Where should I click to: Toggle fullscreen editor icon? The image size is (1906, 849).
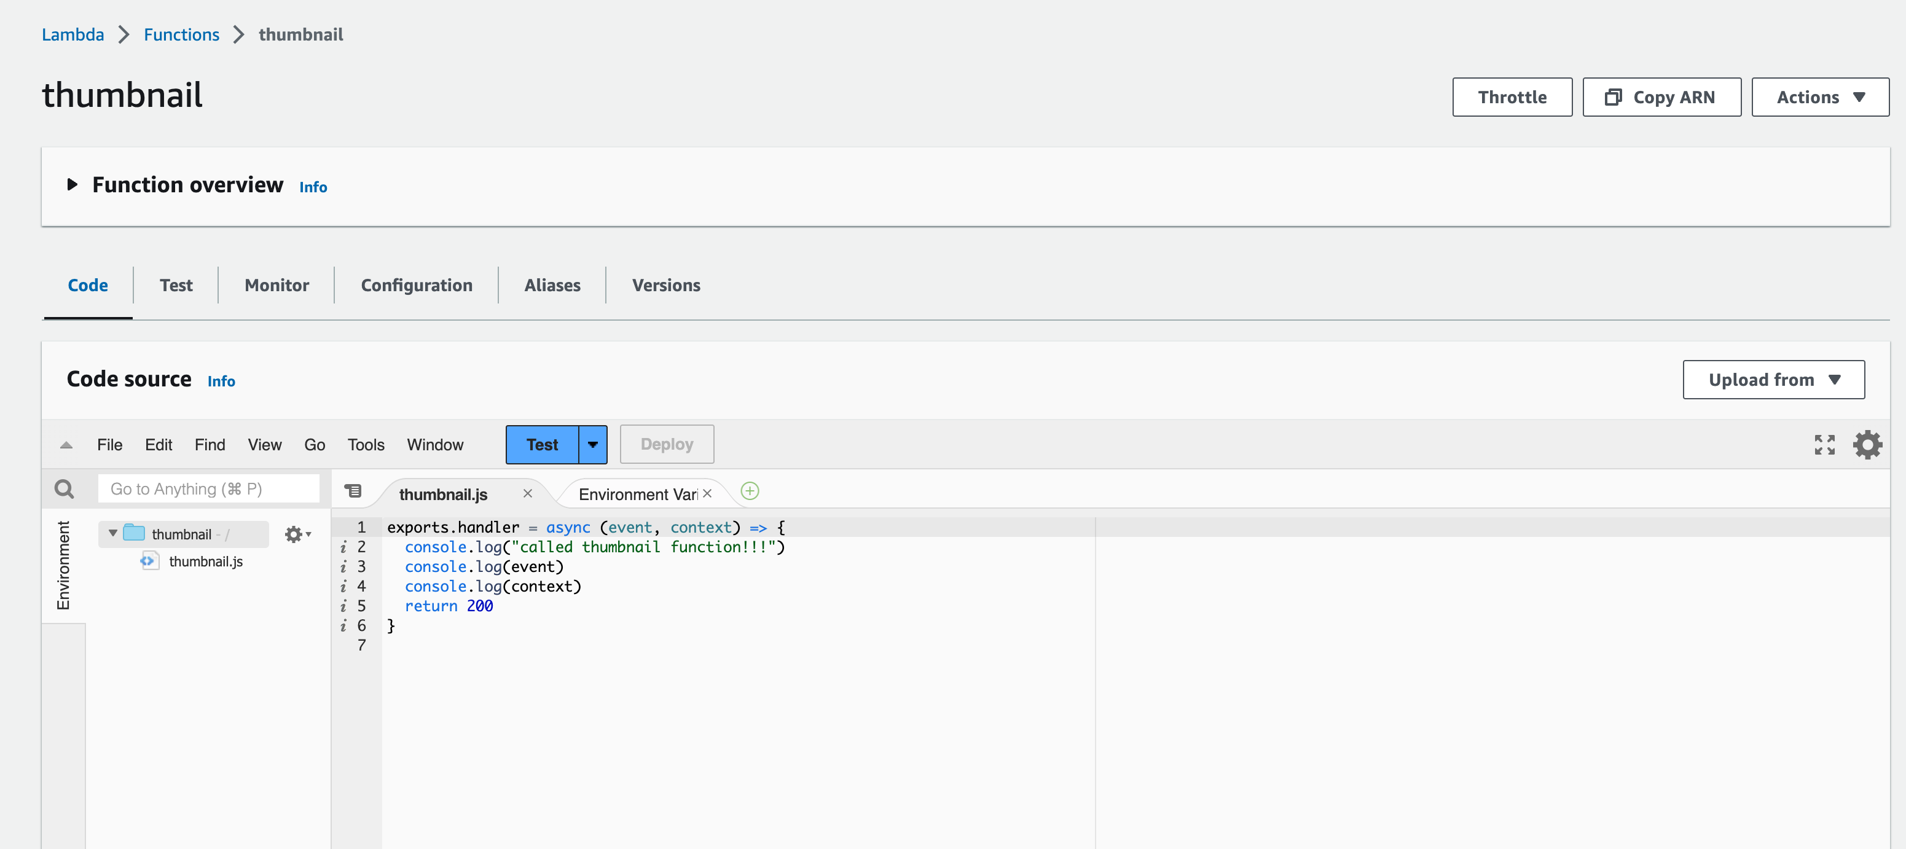[1825, 445]
